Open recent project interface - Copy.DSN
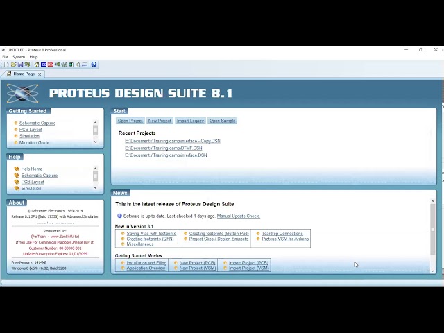Image resolution: width=444 pixels, height=333 pixels. coord(173,141)
